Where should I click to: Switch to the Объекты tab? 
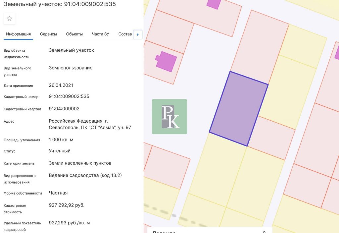pyautogui.click(x=74, y=34)
